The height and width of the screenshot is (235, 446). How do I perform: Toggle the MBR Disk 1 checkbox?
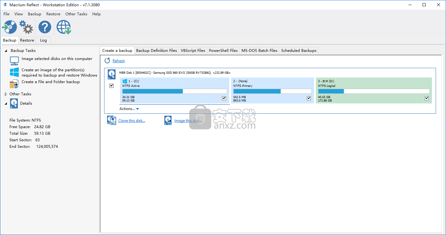(x=112, y=86)
